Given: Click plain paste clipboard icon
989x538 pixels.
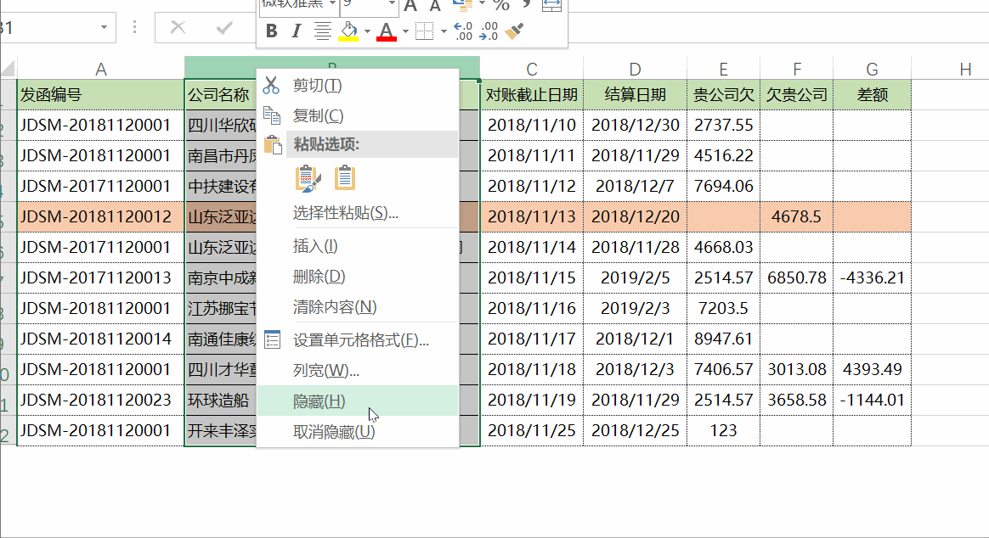Looking at the screenshot, I should click(x=344, y=178).
